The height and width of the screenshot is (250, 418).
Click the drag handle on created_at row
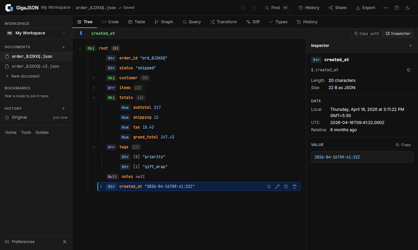click(101, 187)
